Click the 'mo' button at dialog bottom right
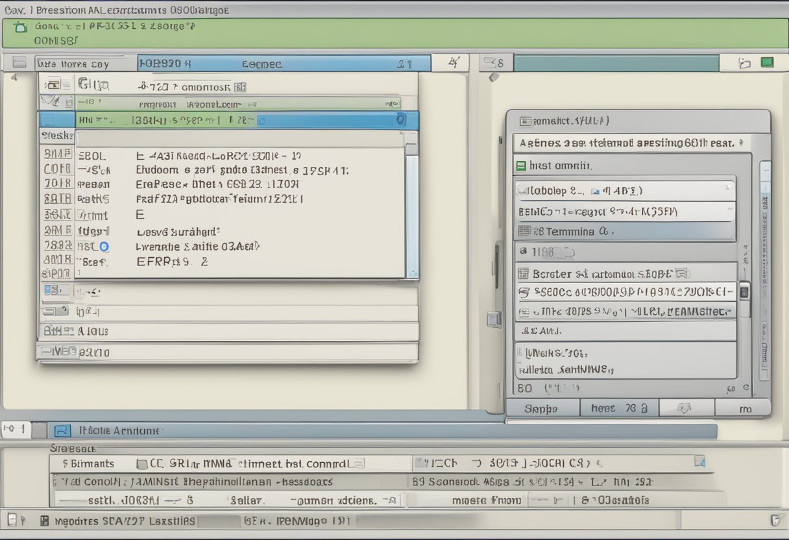 point(744,408)
